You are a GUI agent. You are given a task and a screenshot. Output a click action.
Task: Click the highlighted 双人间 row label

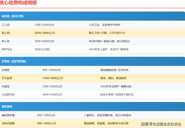pyautogui.click(x=5, y=33)
